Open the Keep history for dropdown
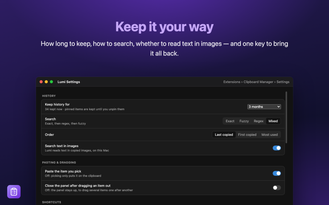Screen dimensions: 329x205 [264, 107]
